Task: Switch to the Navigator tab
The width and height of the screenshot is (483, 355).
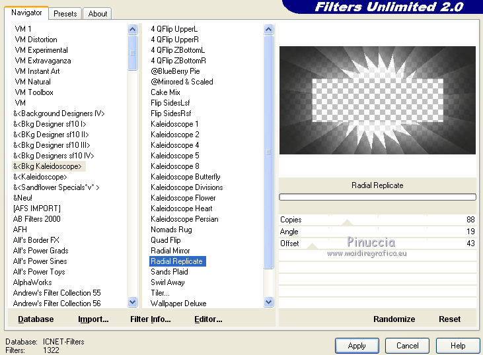Action: 26,13
